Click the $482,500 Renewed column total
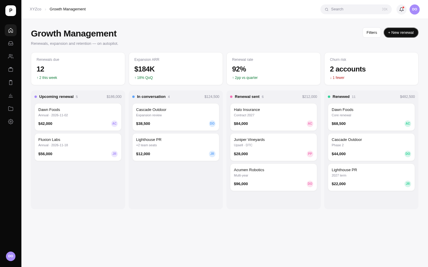Screen dimensions: 428x267 407,97
